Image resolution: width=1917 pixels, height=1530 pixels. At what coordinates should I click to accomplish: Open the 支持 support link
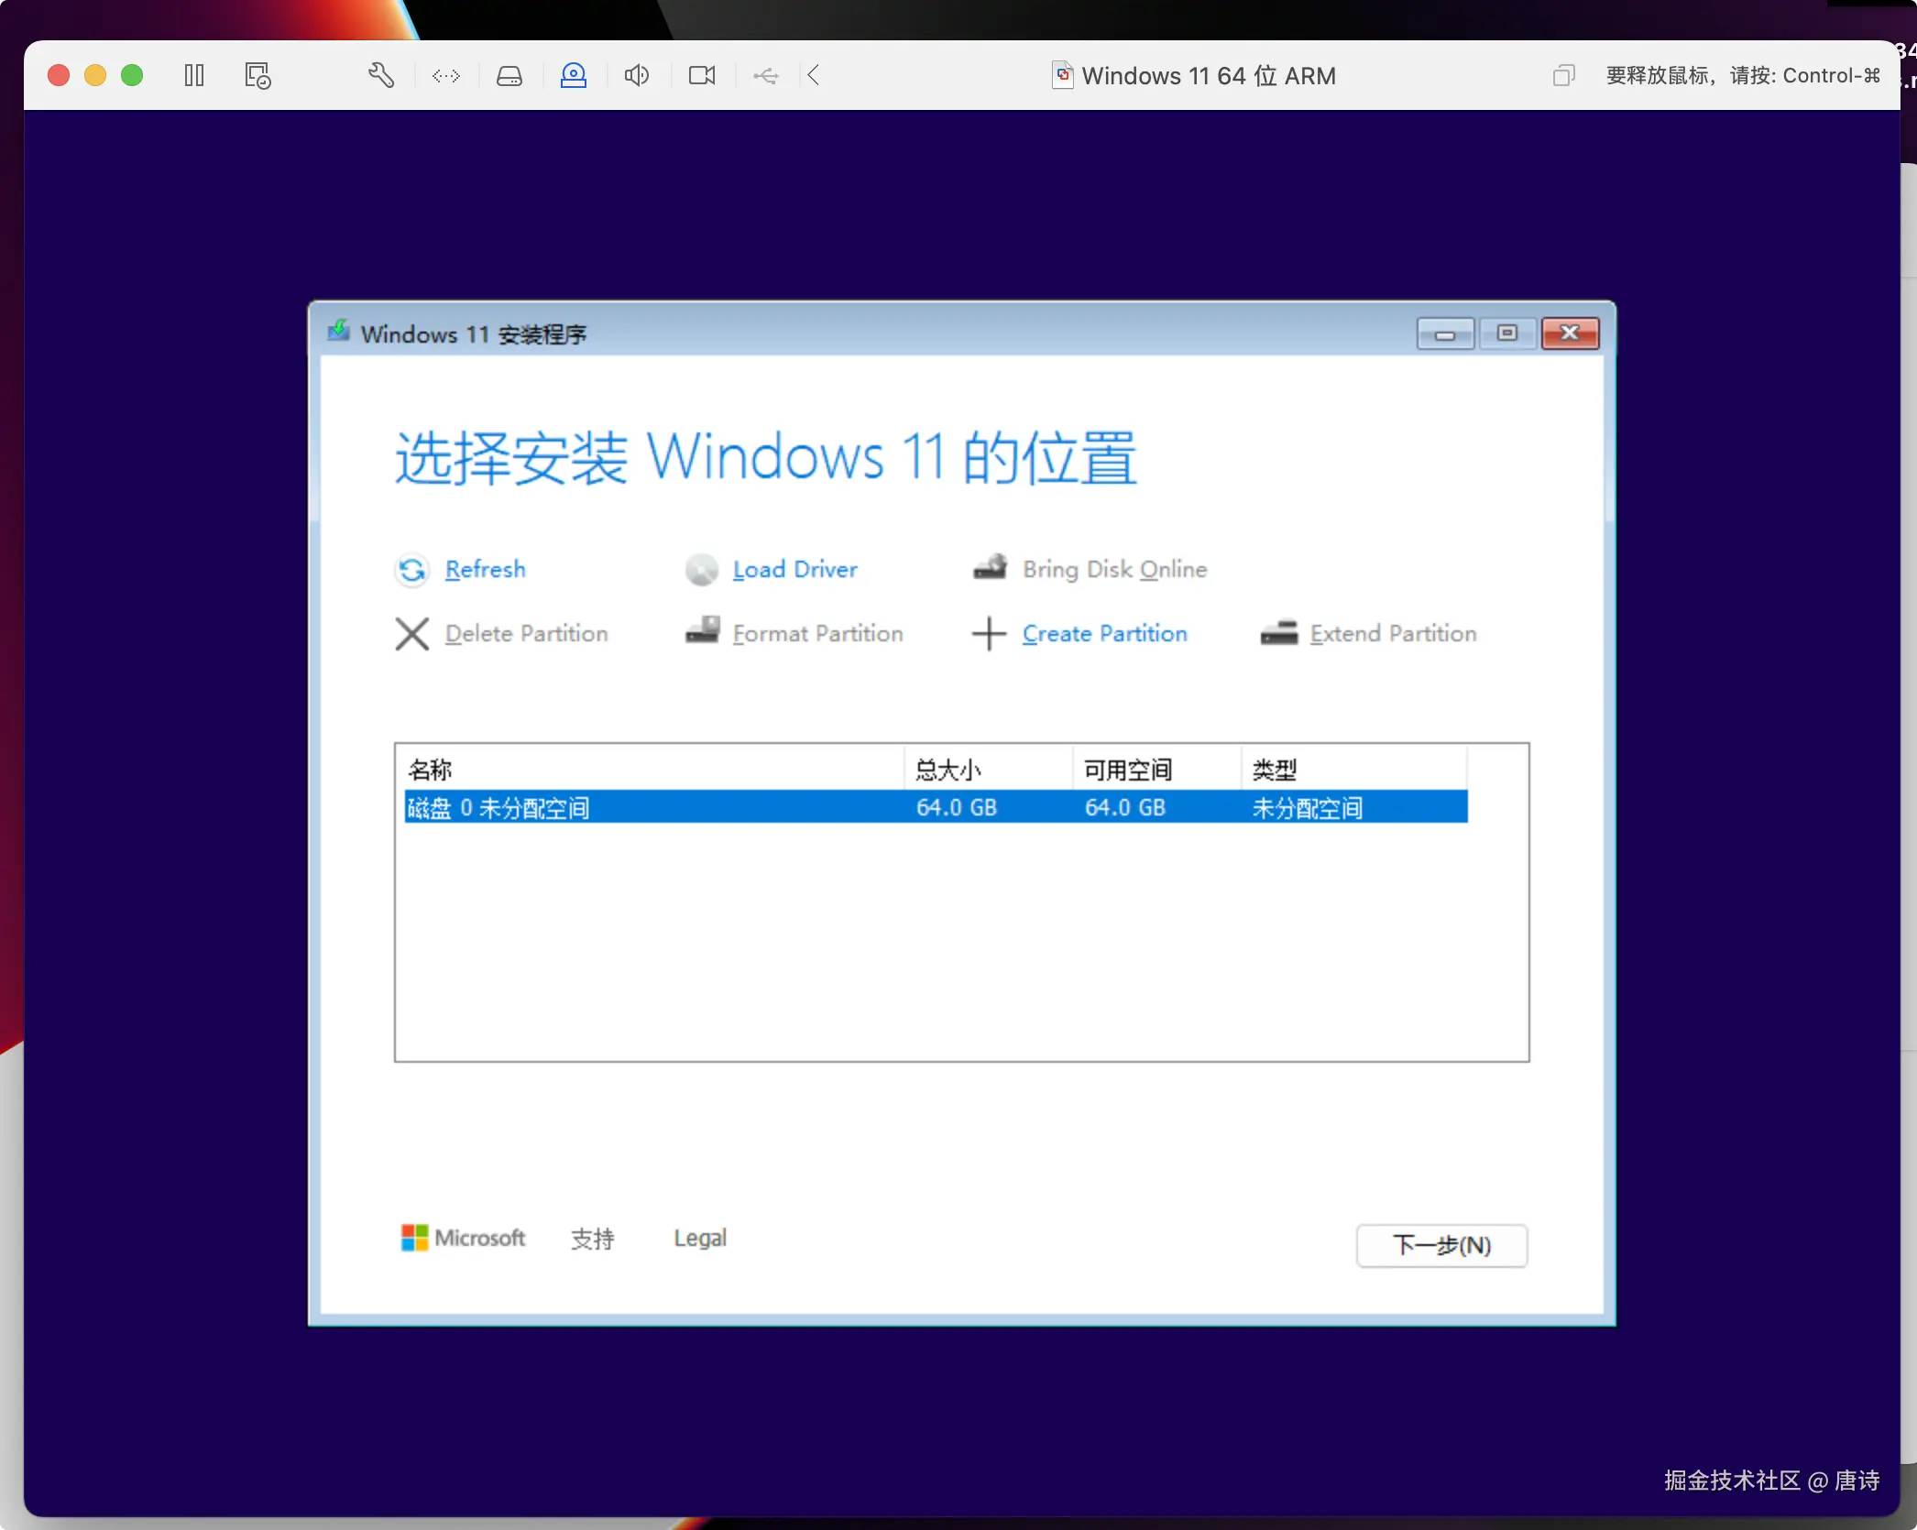pos(592,1239)
